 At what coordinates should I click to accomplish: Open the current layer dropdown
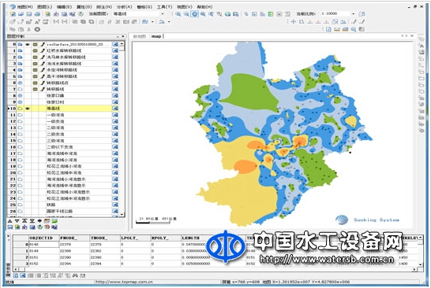tap(163, 13)
